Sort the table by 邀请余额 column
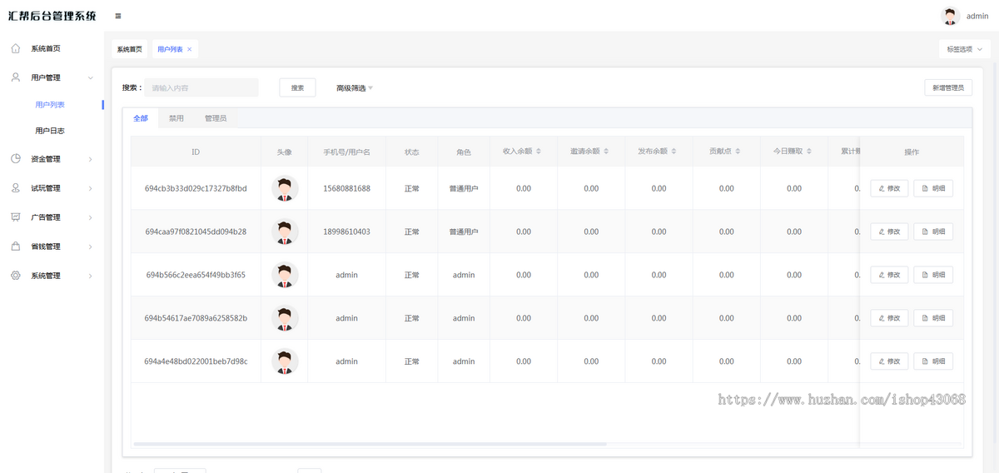This screenshot has width=999, height=473. (x=606, y=152)
